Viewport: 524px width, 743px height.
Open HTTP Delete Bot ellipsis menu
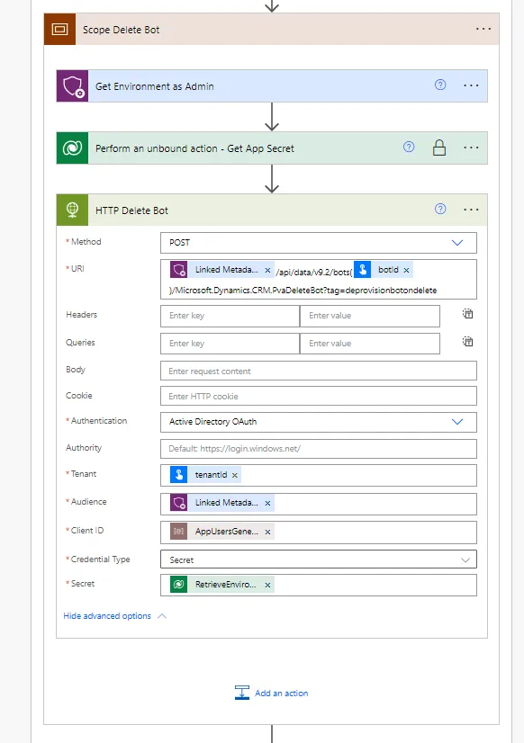tap(471, 210)
